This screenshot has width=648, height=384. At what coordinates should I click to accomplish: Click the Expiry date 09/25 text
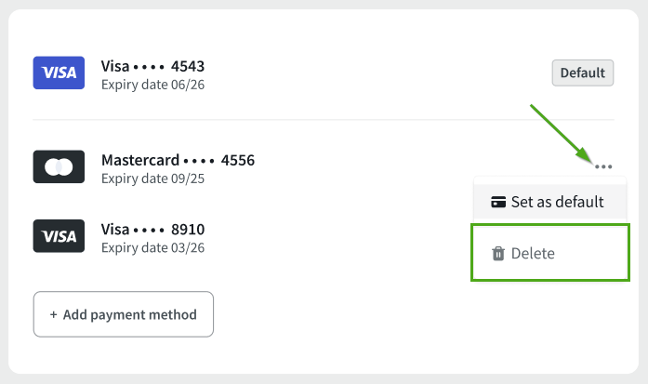click(152, 179)
